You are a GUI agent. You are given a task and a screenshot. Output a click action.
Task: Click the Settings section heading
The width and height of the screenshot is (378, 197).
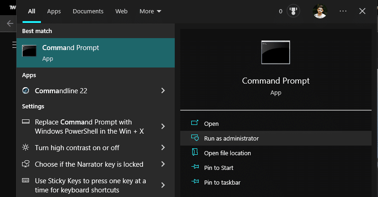pos(33,107)
